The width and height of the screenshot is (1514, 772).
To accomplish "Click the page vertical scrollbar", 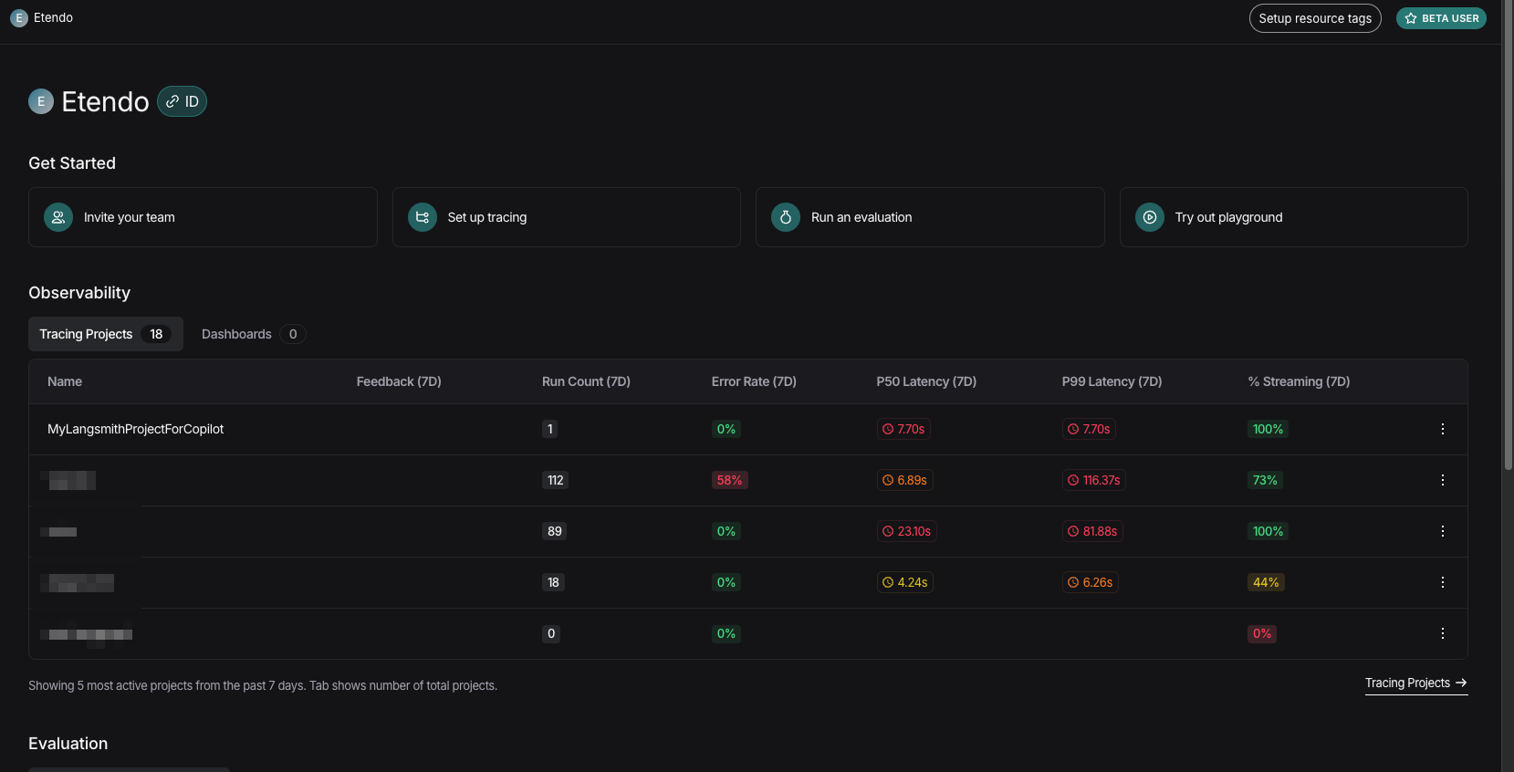I will coord(1508,237).
